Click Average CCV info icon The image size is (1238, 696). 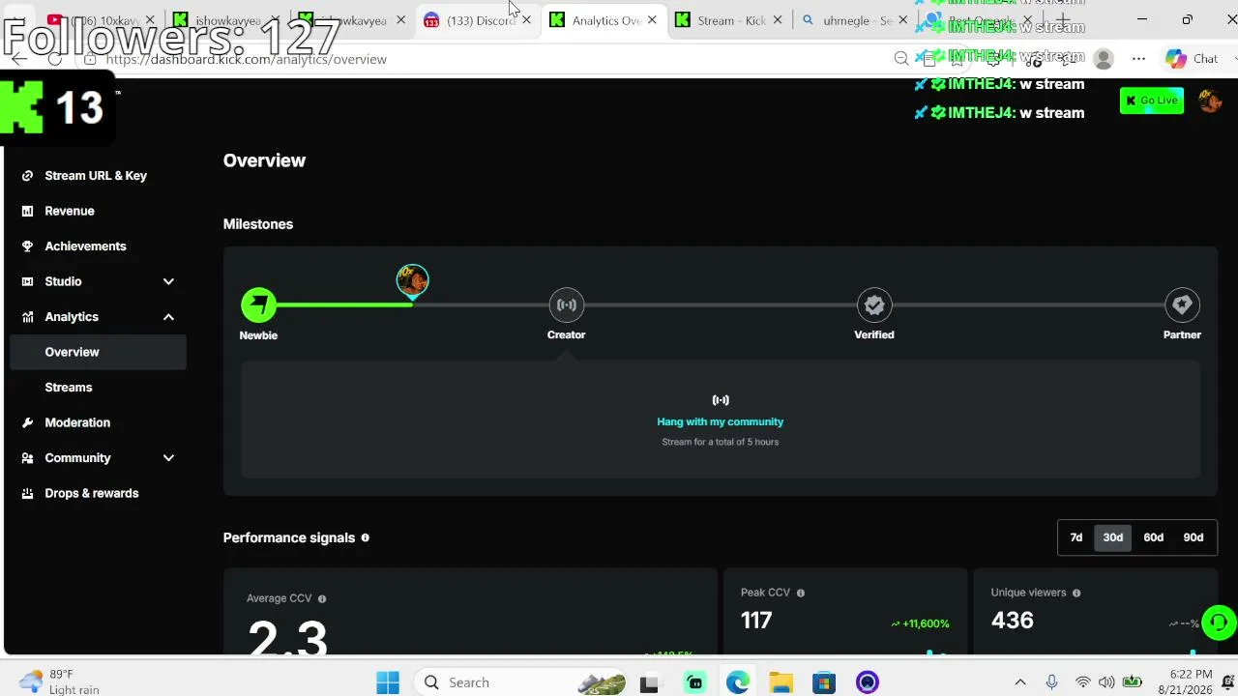322,598
